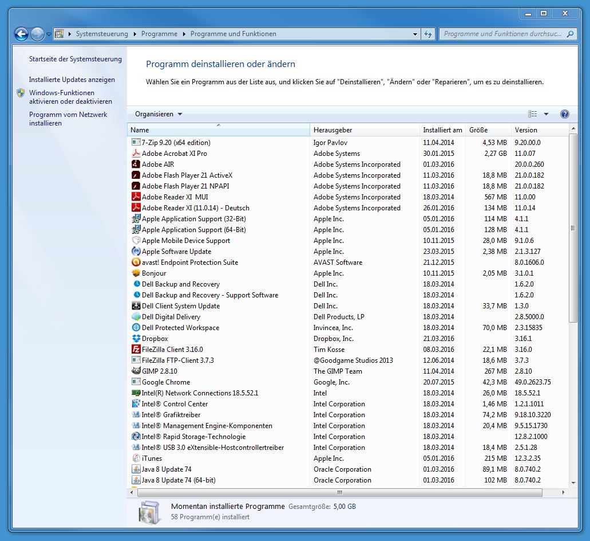Click the FileZilla Client 3.16.0 icon
The height and width of the screenshot is (541, 590).
tap(136, 349)
